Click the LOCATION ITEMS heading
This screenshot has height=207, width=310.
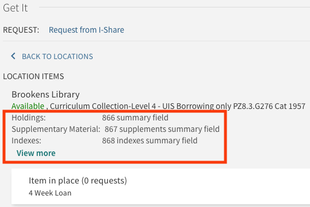click(33, 76)
